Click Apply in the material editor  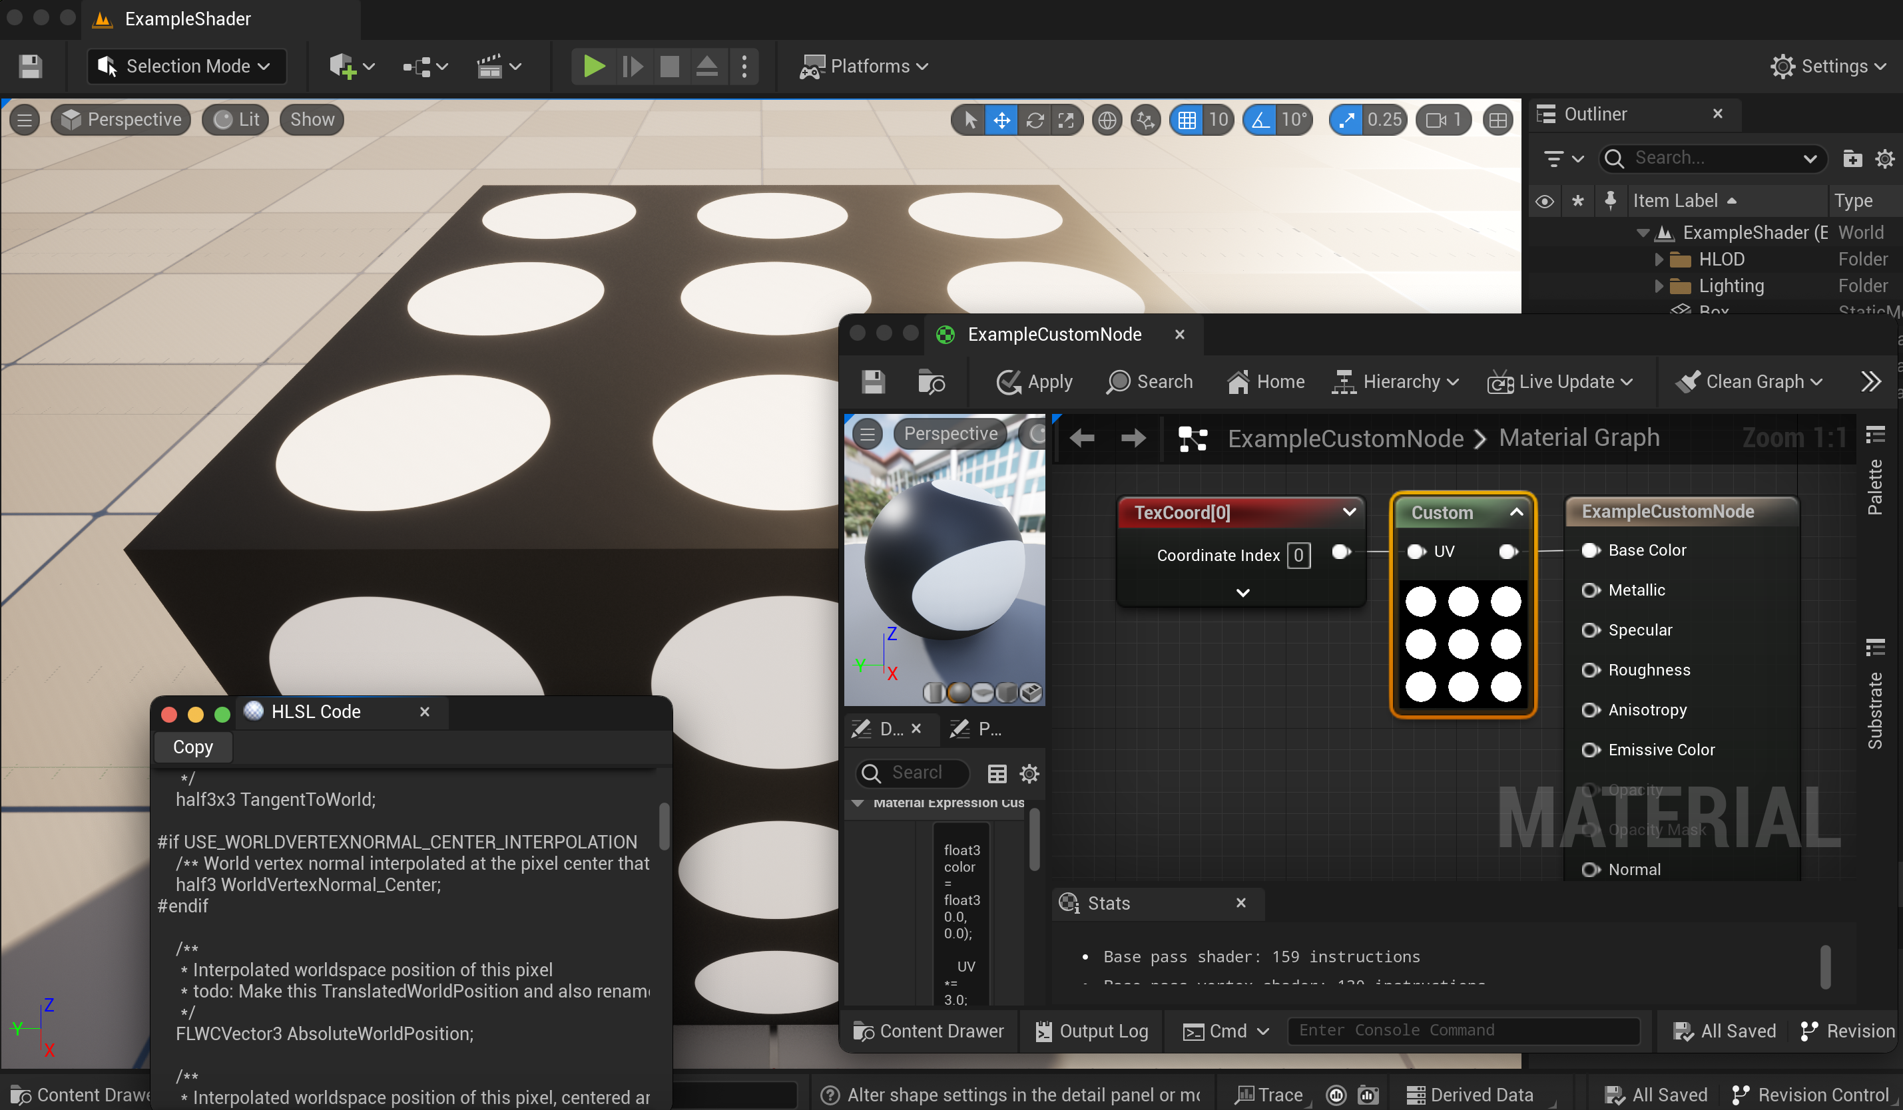pyautogui.click(x=1034, y=382)
